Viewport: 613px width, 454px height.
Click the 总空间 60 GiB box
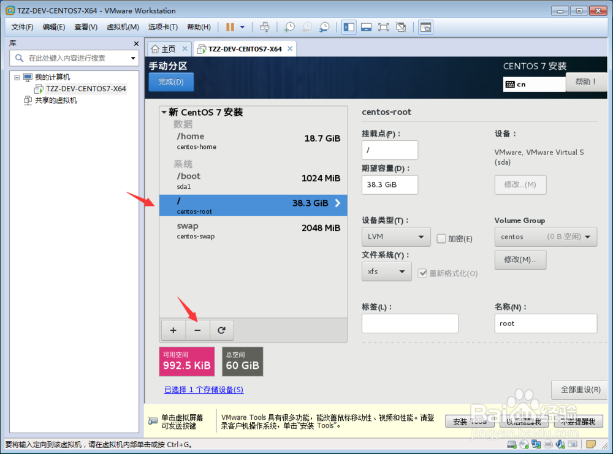242,362
